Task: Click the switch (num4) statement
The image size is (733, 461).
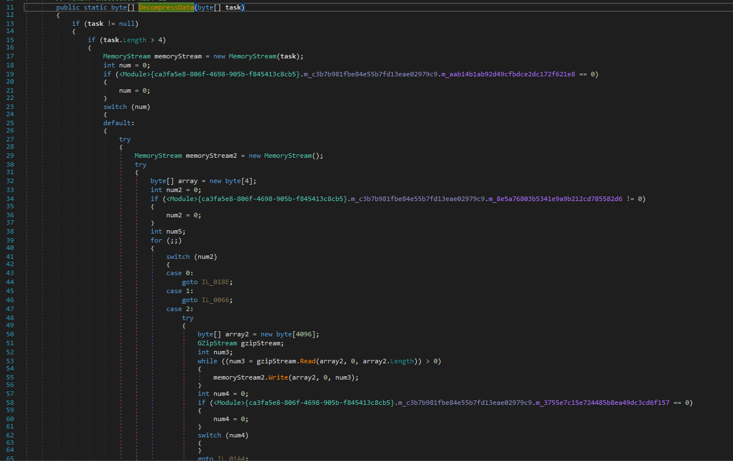Action: click(x=210, y=435)
